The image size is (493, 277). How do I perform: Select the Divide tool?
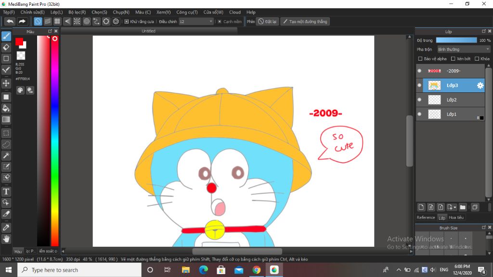(x=6, y=214)
